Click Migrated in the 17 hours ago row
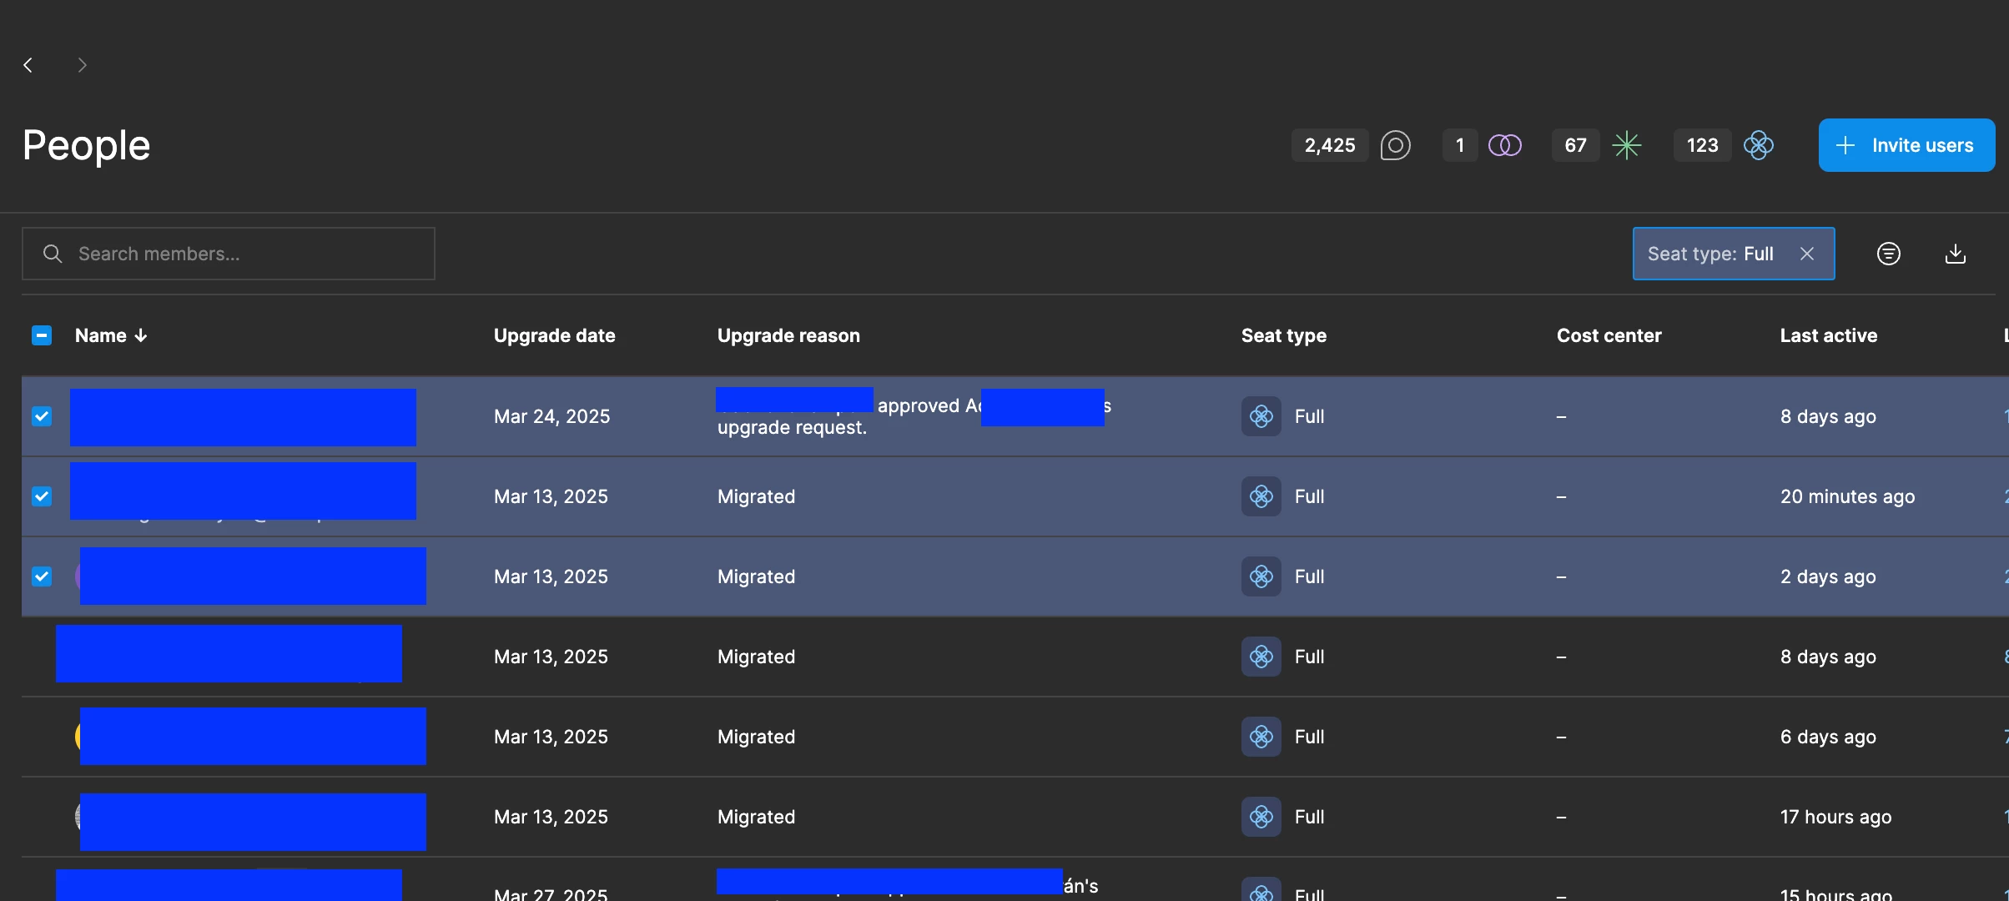Viewport: 2009px width, 901px height. pos(756,817)
